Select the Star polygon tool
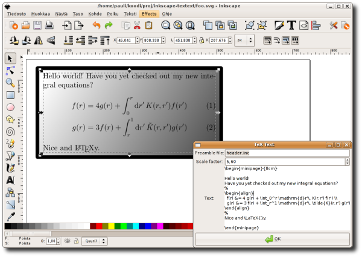This screenshot has height=257, width=362. [10, 119]
